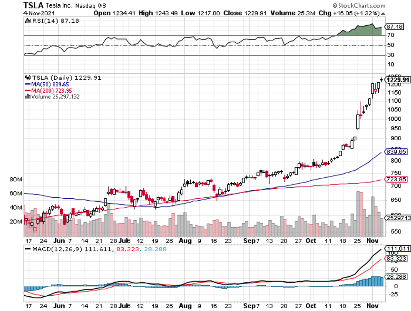The width and height of the screenshot is (411, 311).
Task: Click the Nov label on the MACD axis
Action: [x=372, y=306]
